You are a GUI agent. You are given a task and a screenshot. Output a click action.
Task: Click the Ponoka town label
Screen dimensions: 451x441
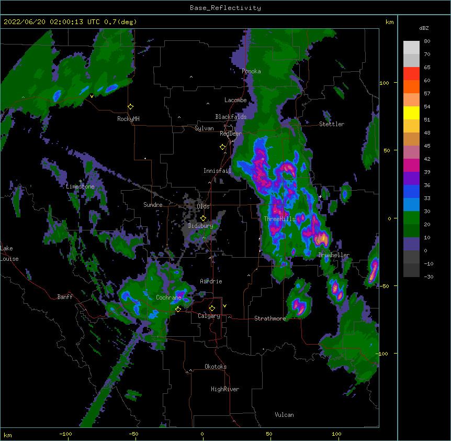(x=251, y=71)
